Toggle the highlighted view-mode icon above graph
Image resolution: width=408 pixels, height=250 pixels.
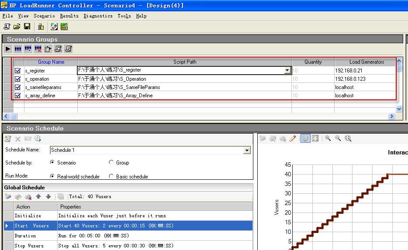(305, 138)
